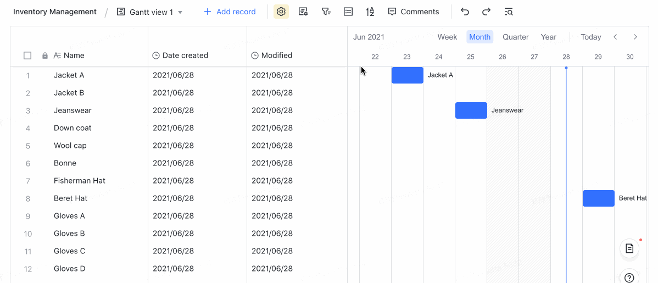The image size is (658, 283).
Task: Open the filter records icon
Action: coord(326,12)
